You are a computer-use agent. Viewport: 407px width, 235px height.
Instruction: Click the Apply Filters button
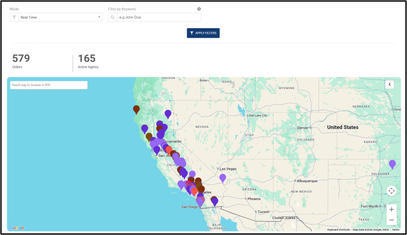pyautogui.click(x=203, y=33)
